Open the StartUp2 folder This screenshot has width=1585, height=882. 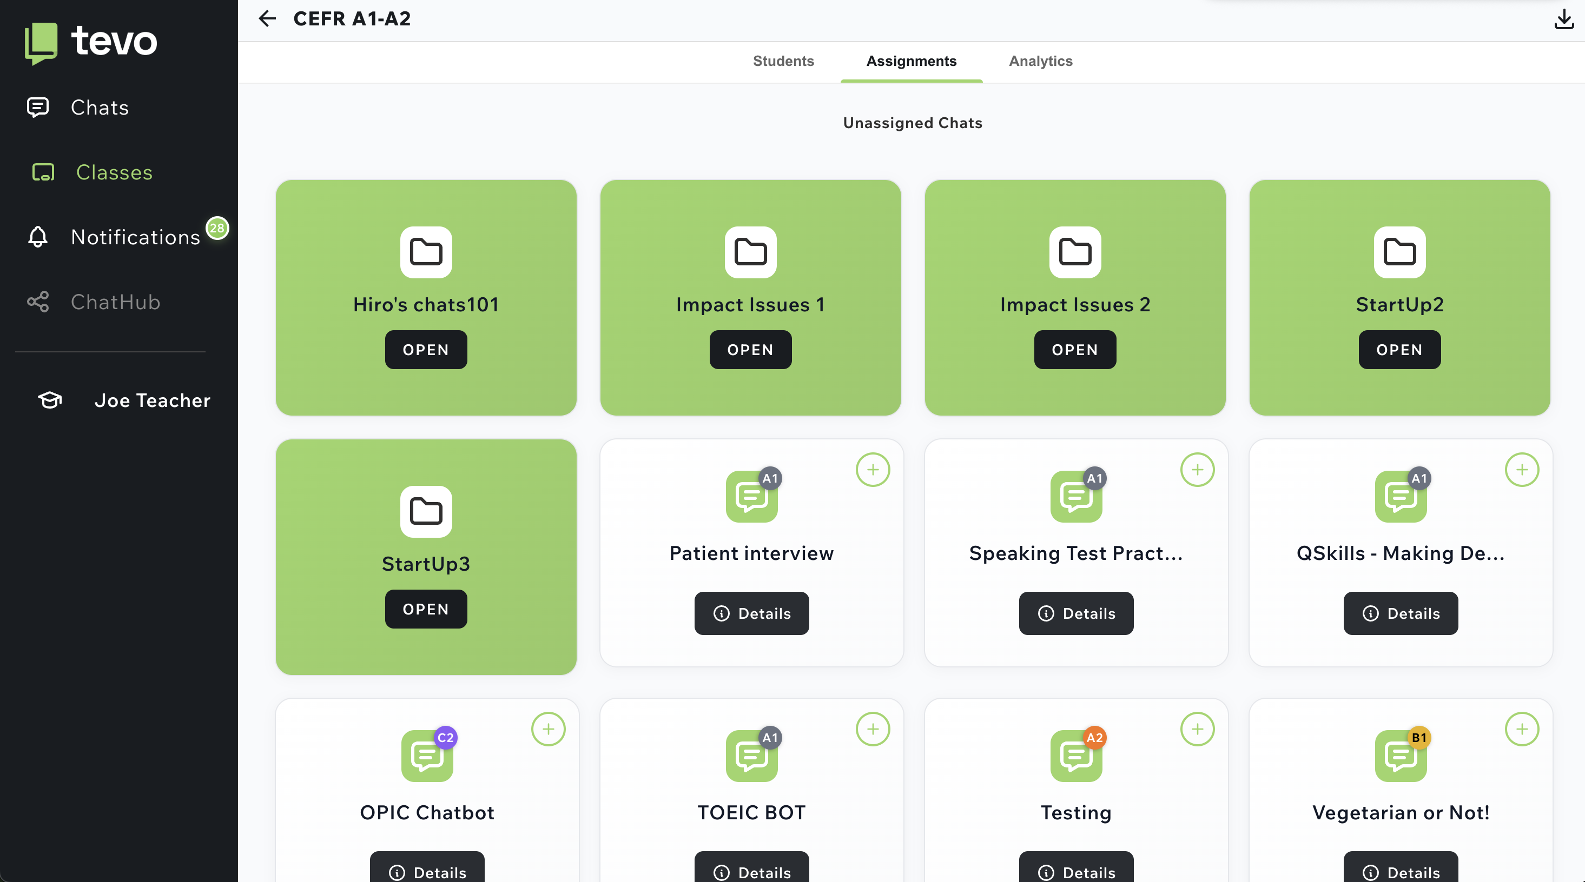point(1399,350)
